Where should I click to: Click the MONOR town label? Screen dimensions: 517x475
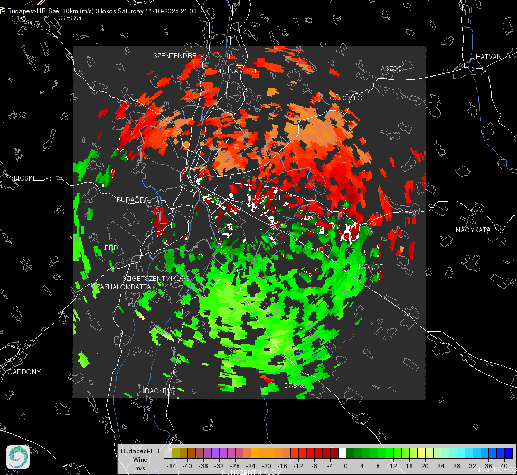[x=371, y=267]
